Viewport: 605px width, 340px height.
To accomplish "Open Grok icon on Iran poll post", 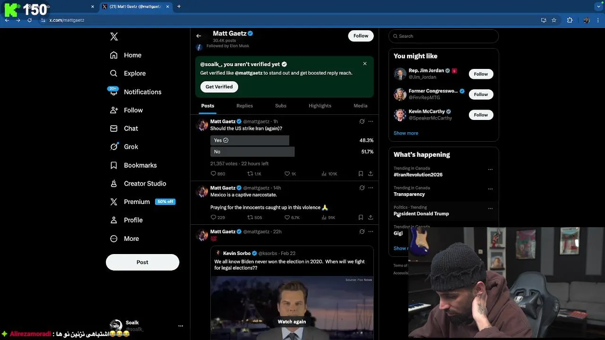I will 362,121.
